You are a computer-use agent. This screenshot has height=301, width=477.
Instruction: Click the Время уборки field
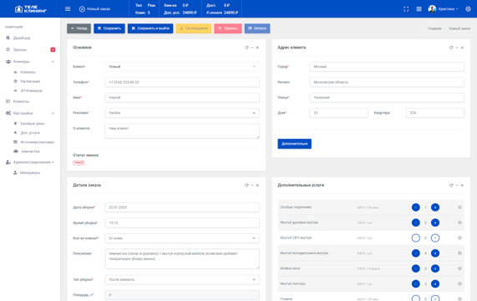tap(182, 222)
